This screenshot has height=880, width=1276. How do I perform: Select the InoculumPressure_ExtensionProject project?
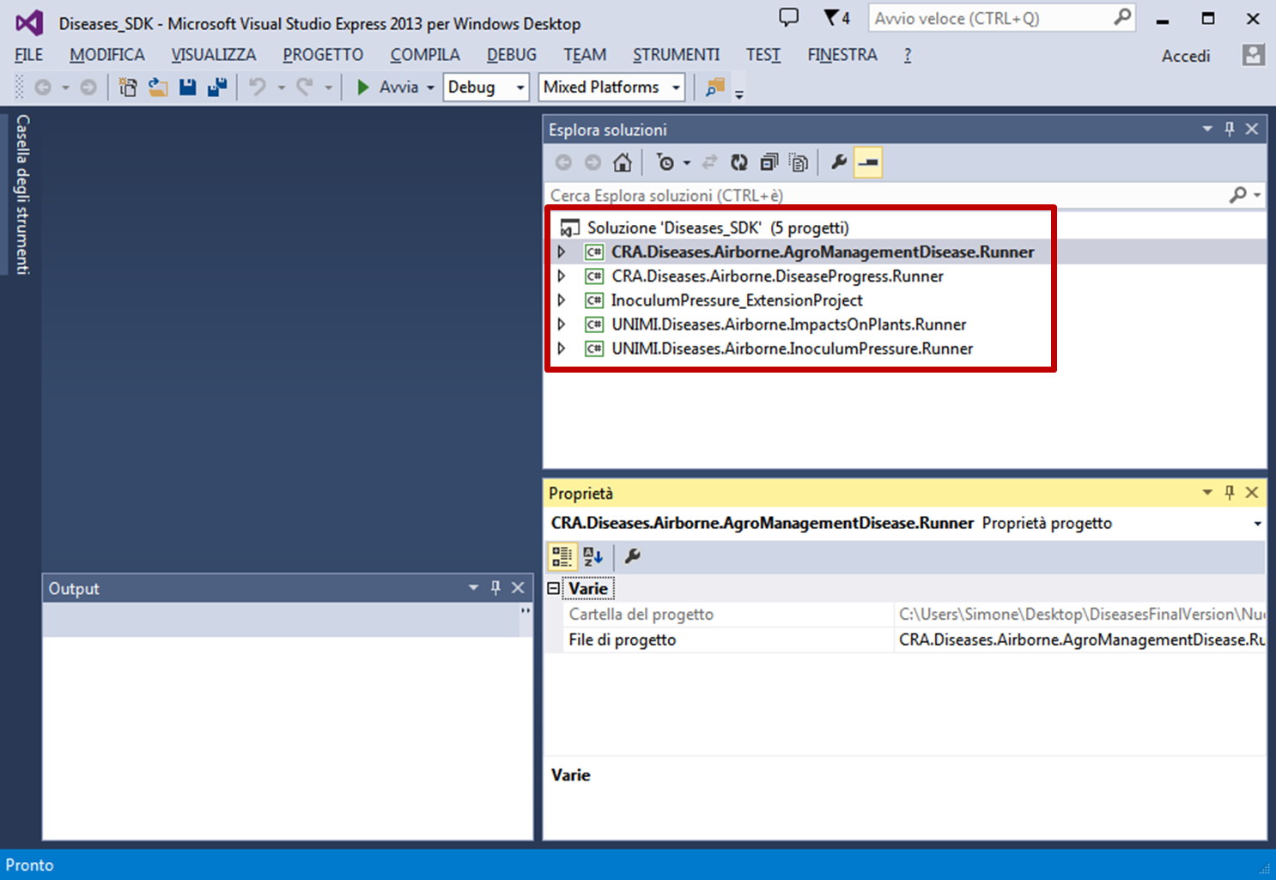click(737, 300)
